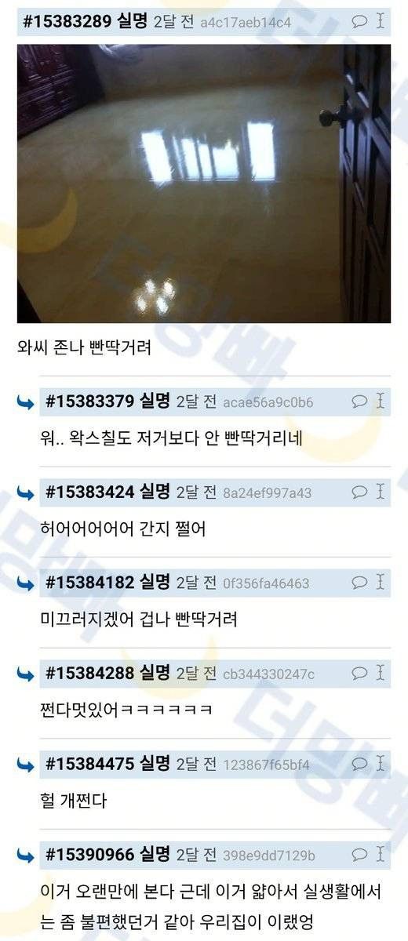Select user hash a4c17aeb14c4
408x941 pixels.
[x=246, y=23]
